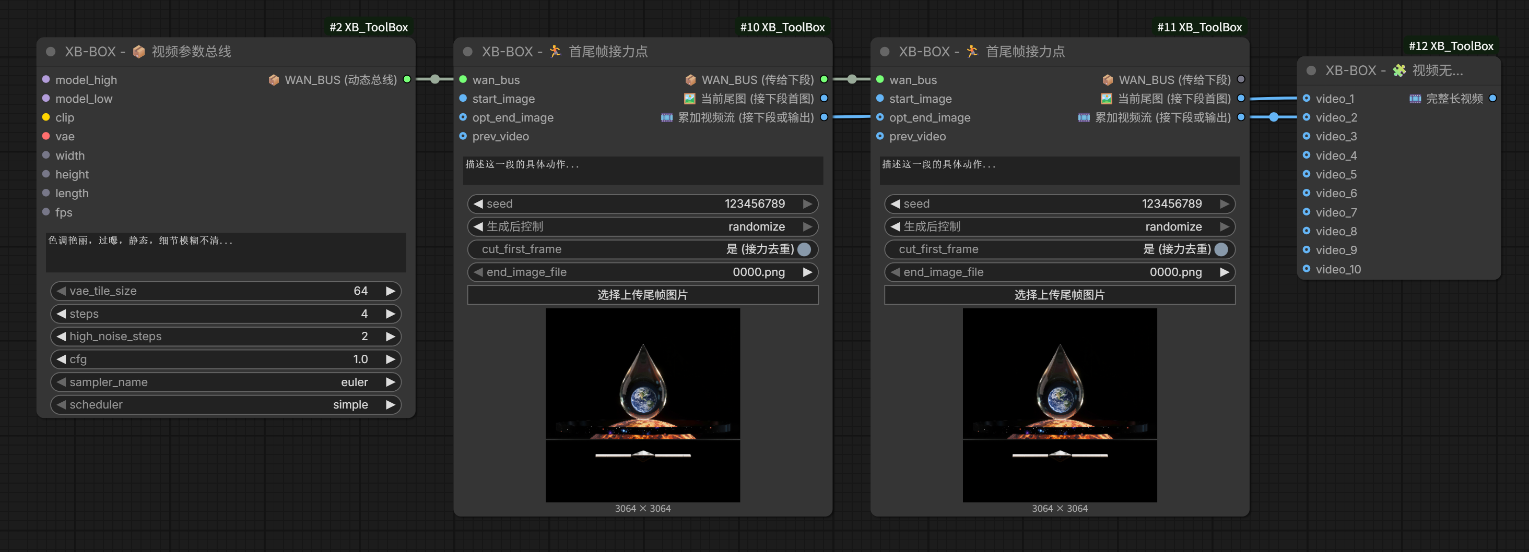Click node #10 当前尾图 output socket

coord(824,99)
